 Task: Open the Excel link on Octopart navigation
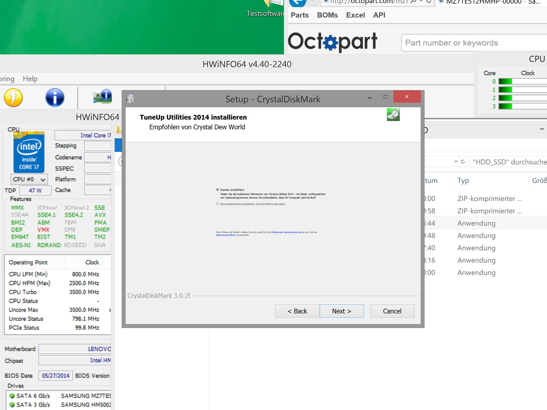(356, 15)
